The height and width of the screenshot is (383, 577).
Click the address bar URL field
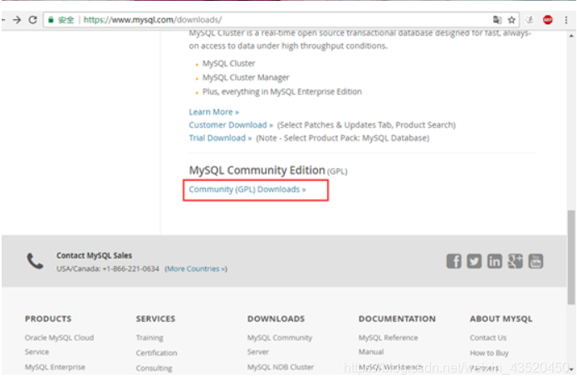[x=249, y=19]
